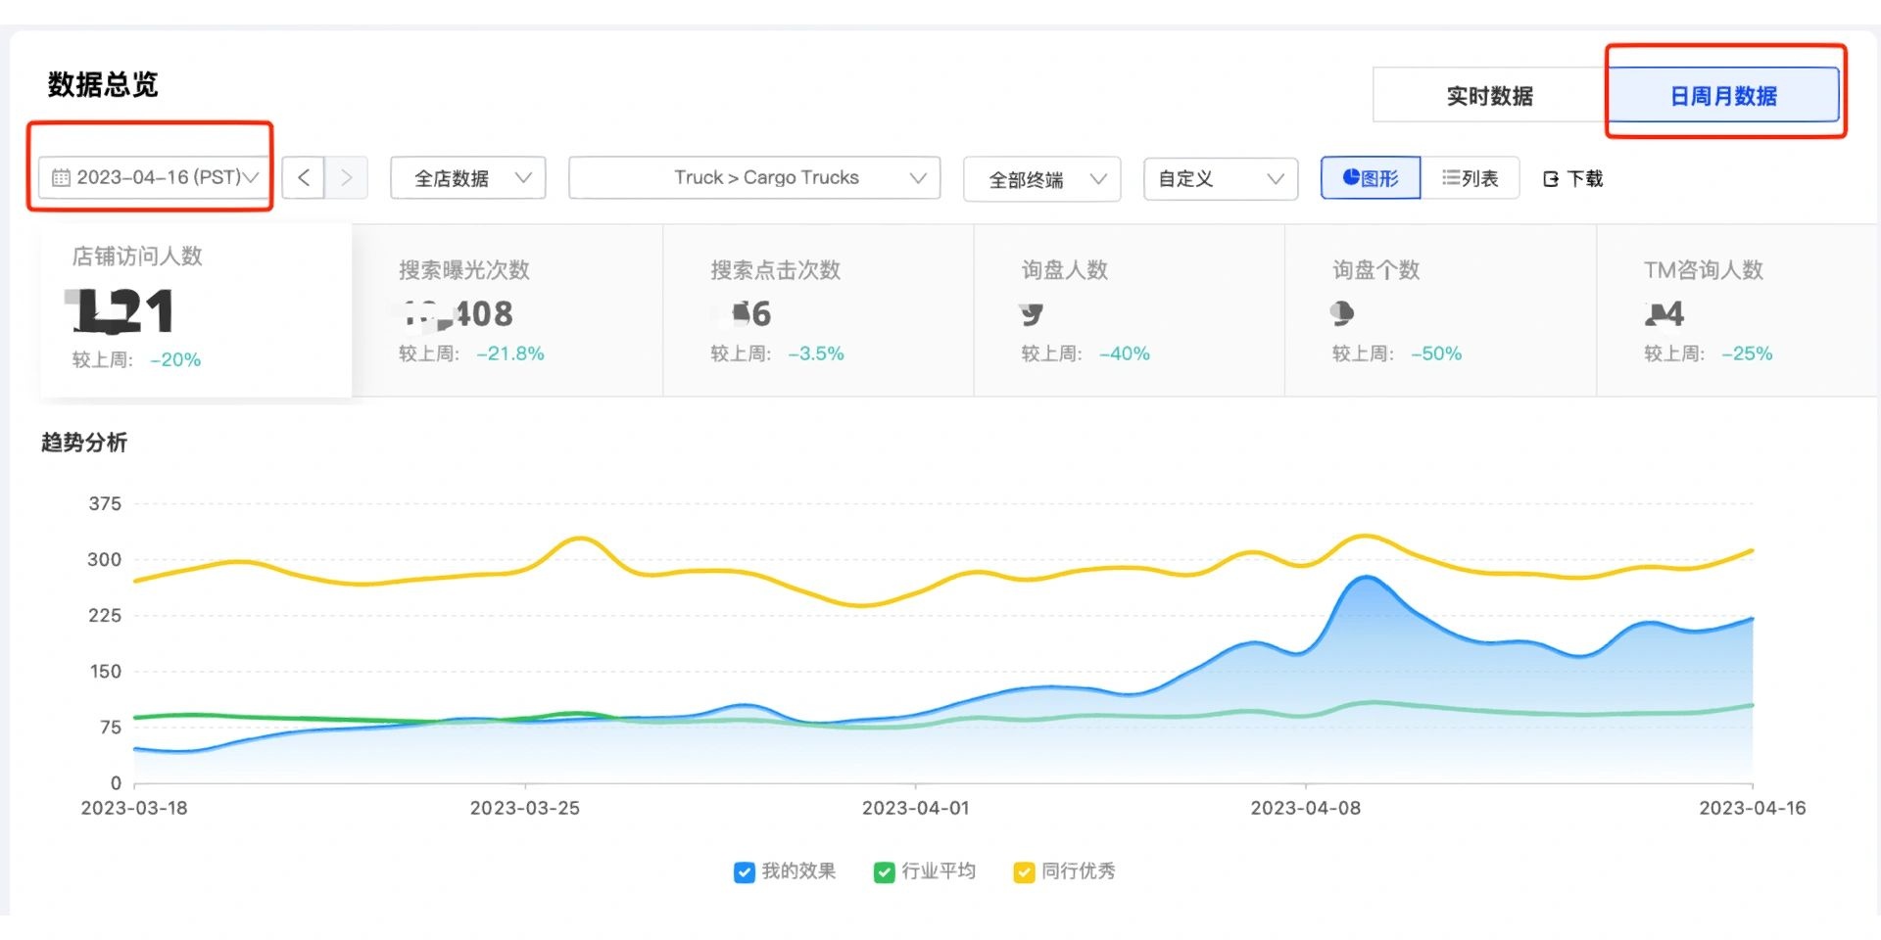The width and height of the screenshot is (1881, 940).
Task: Toggle the 行业平均 legend checkbox
Action: 884,871
